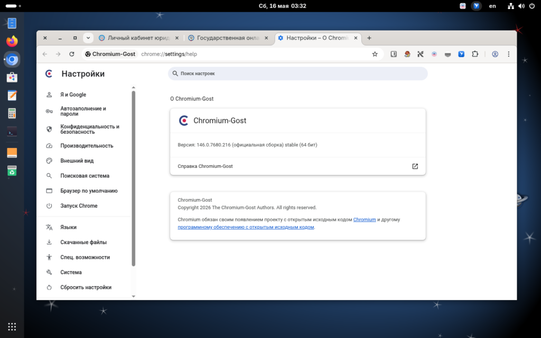Click the Настройки logo icon at top
The width and height of the screenshot is (541, 338).
tap(49, 73)
